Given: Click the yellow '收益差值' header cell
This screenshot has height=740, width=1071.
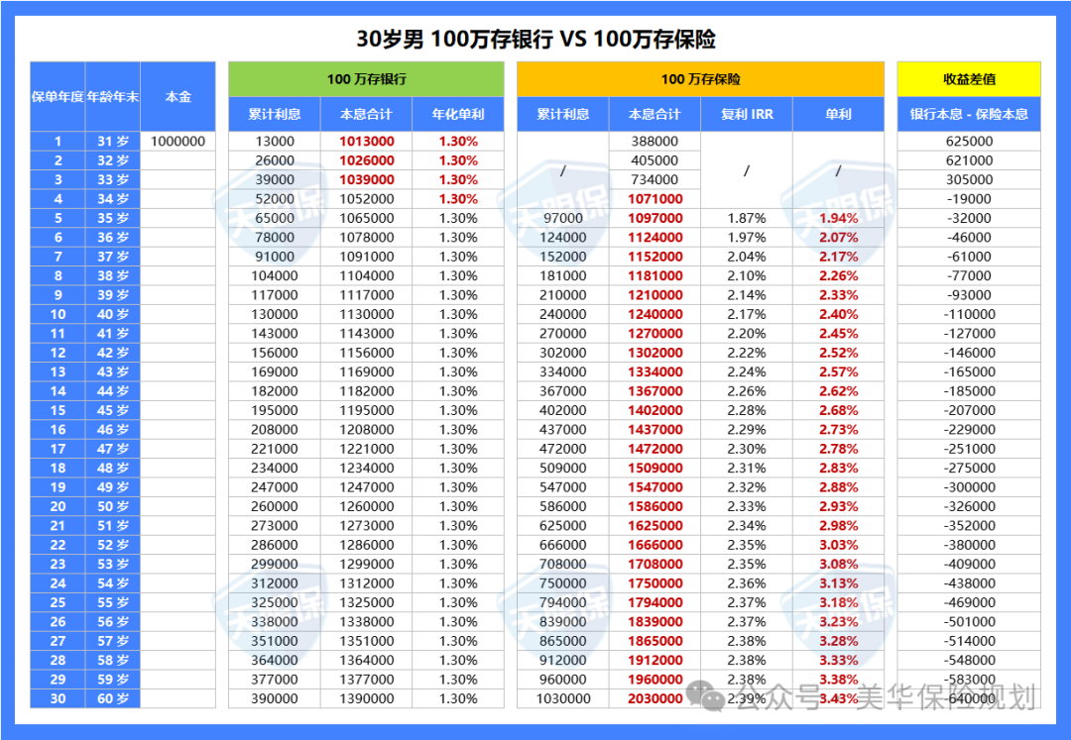Looking at the screenshot, I should (x=969, y=79).
